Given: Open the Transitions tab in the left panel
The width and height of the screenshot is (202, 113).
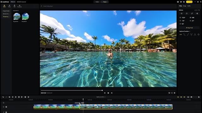Looking at the screenshot, I should [x=20, y=6].
